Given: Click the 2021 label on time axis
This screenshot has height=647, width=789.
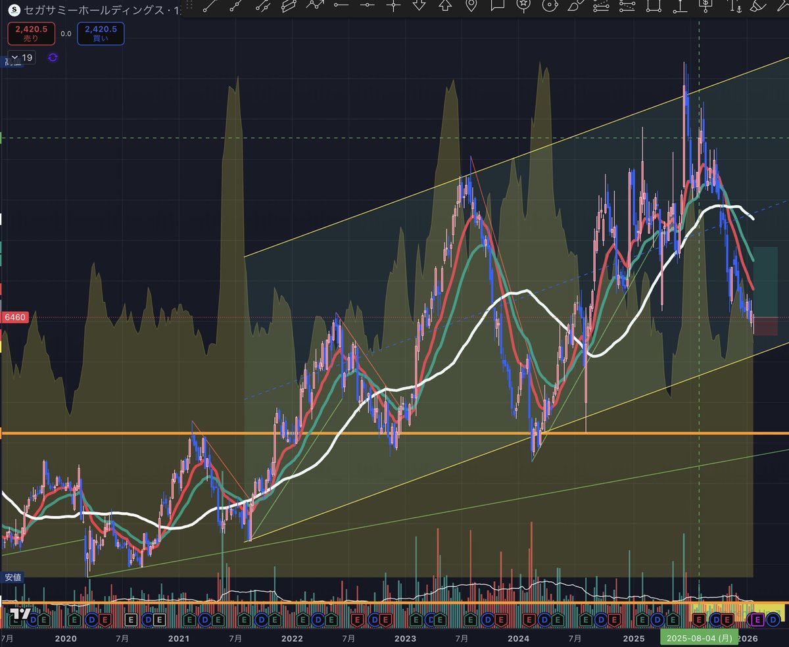Looking at the screenshot, I should (179, 638).
